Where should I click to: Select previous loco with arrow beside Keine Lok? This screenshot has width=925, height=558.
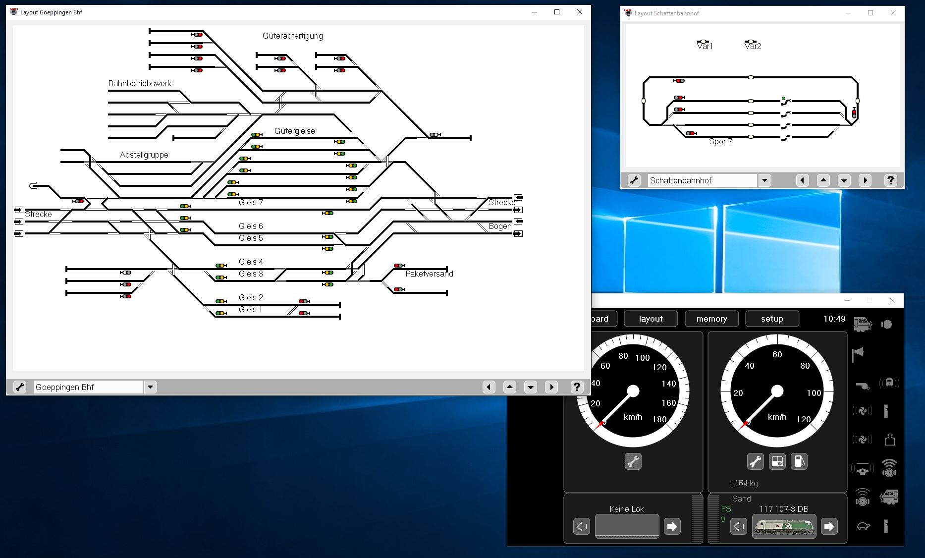582,526
